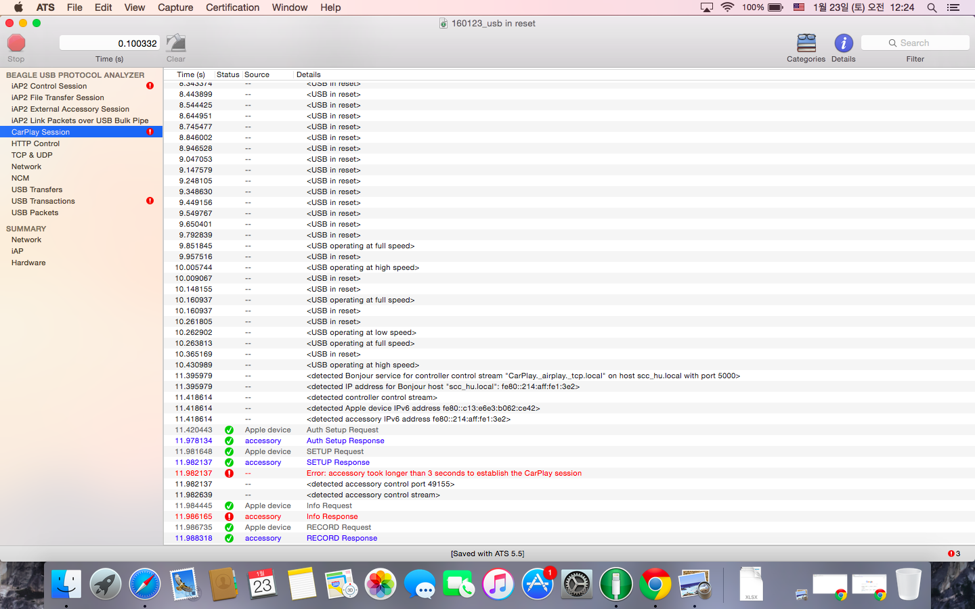The width and height of the screenshot is (975, 609).
Task: Open System Preferences from the Dock
Action: click(577, 584)
